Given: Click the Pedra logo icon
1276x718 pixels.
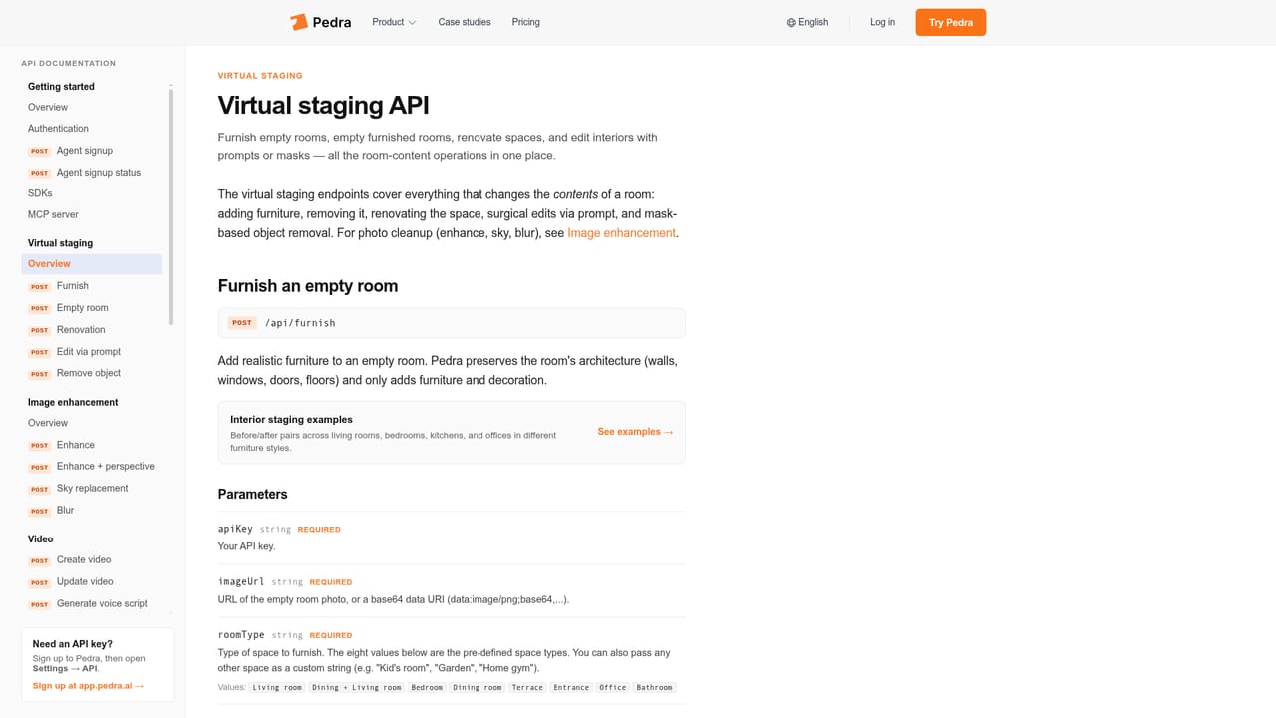Looking at the screenshot, I should 299,22.
